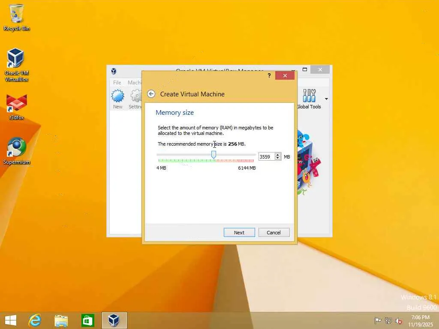Select the Oracle VM VirtualBox desktop shortcut
Image resolution: width=439 pixels, height=329 pixels.
(x=17, y=65)
